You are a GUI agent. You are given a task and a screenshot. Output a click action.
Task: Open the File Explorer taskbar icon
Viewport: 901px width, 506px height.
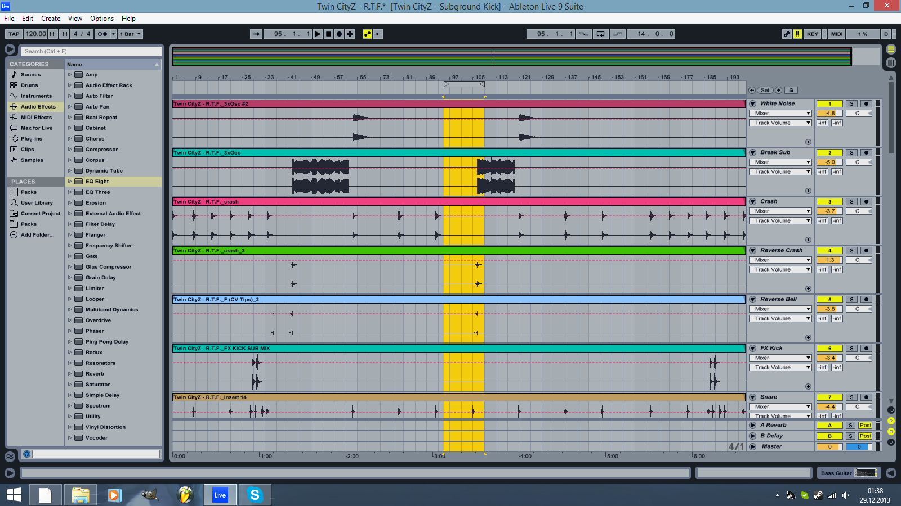81,495
